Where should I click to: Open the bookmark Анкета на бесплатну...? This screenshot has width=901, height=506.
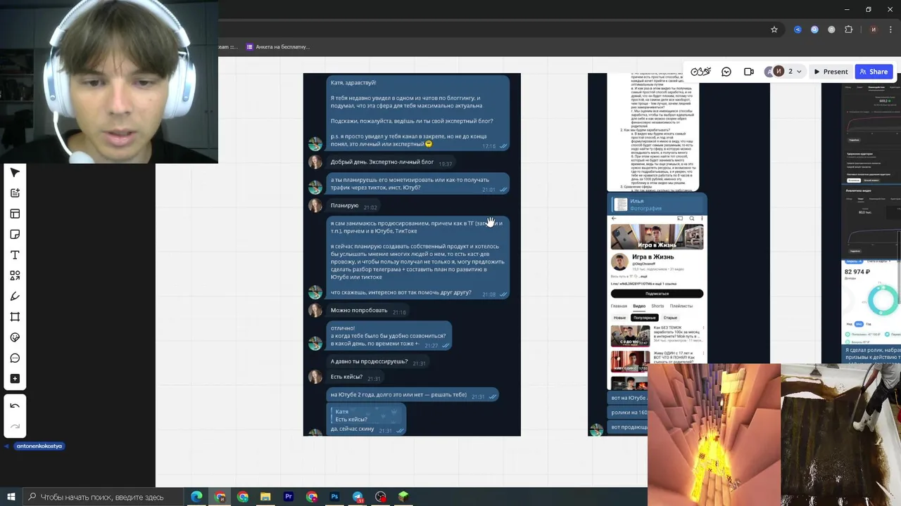point(278,47)
